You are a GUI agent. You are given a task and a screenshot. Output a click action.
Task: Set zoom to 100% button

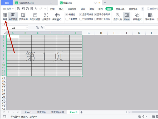(127, 17)
